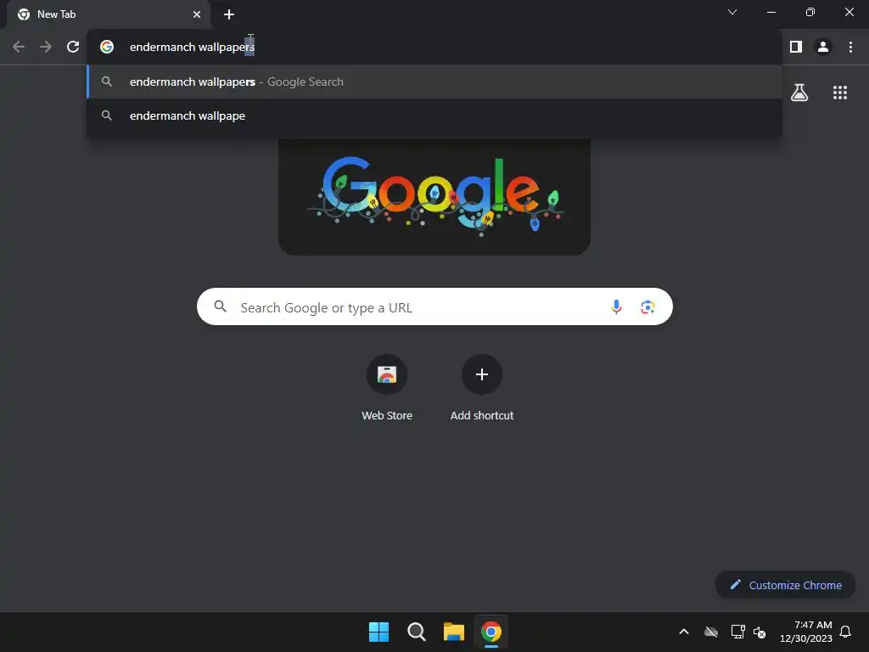
Task: Click the magnifier icon in the search box
Action: pos(221,306)
